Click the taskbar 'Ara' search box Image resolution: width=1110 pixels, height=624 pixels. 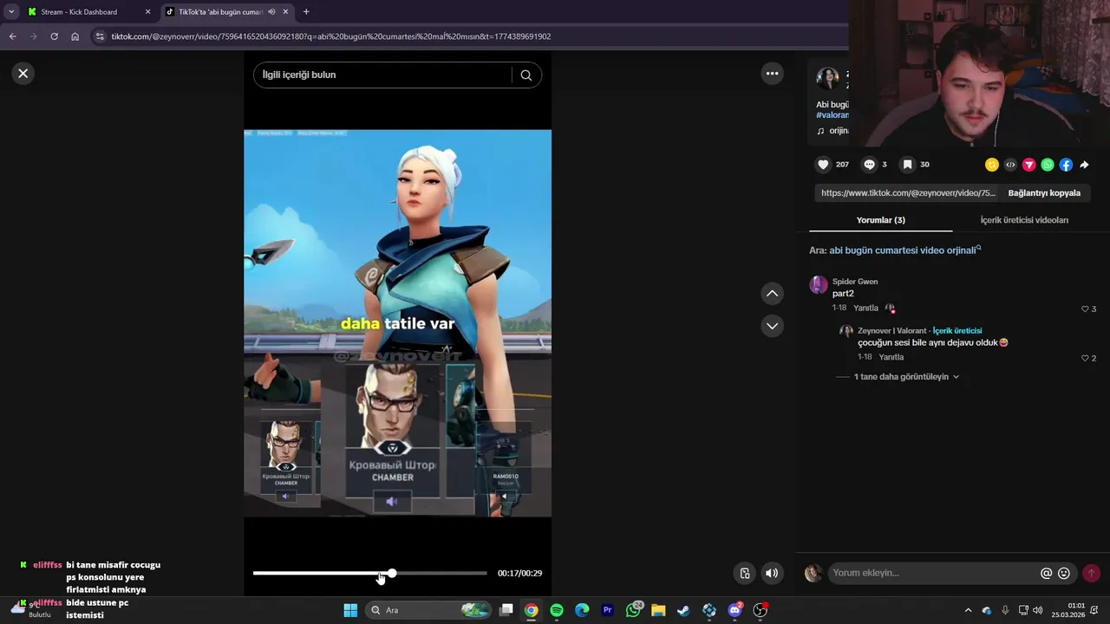click(x=428, y=610)
